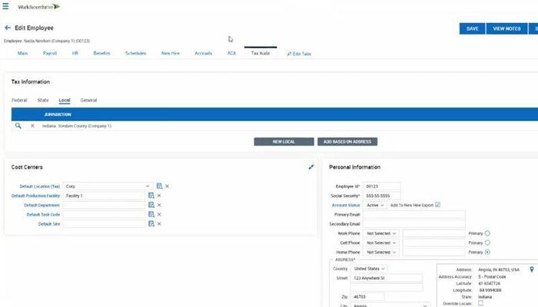Click the Street field with 123 Anywhere St
538x307 pixels.
(x=387, y=278)
